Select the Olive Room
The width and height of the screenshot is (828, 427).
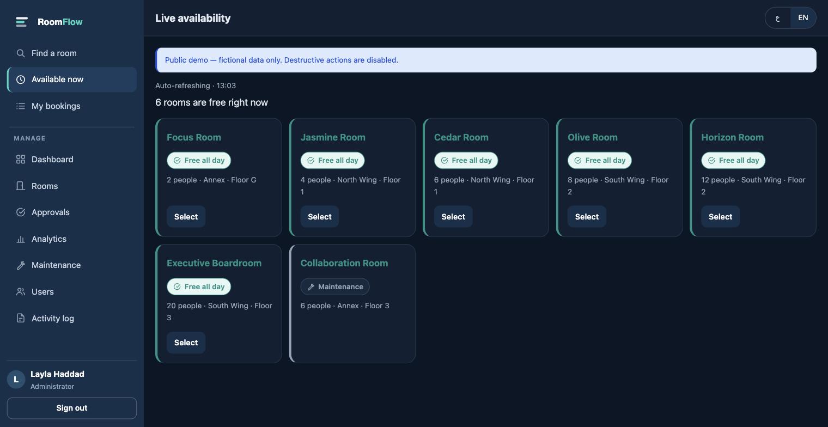[x=587, y=217]
